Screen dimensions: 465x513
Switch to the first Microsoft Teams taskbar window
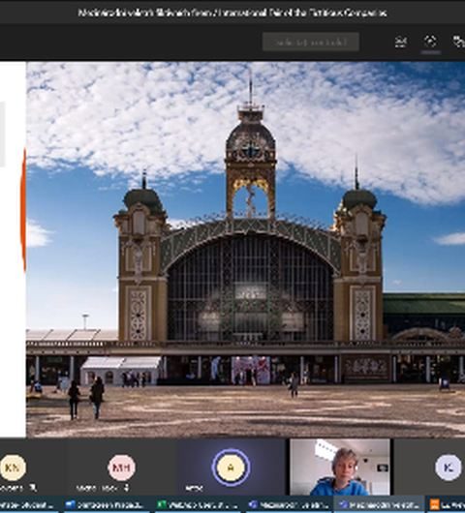(x=288, y=505)
